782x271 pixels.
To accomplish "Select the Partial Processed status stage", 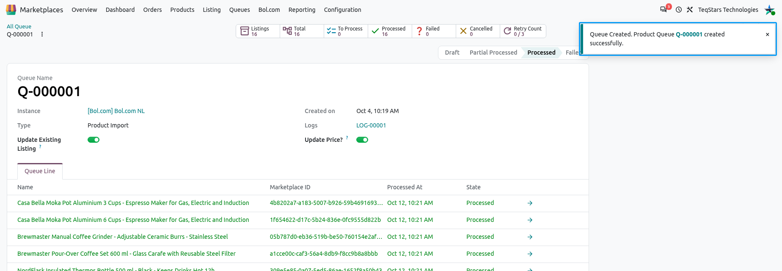I will click(x=493, y=53).
